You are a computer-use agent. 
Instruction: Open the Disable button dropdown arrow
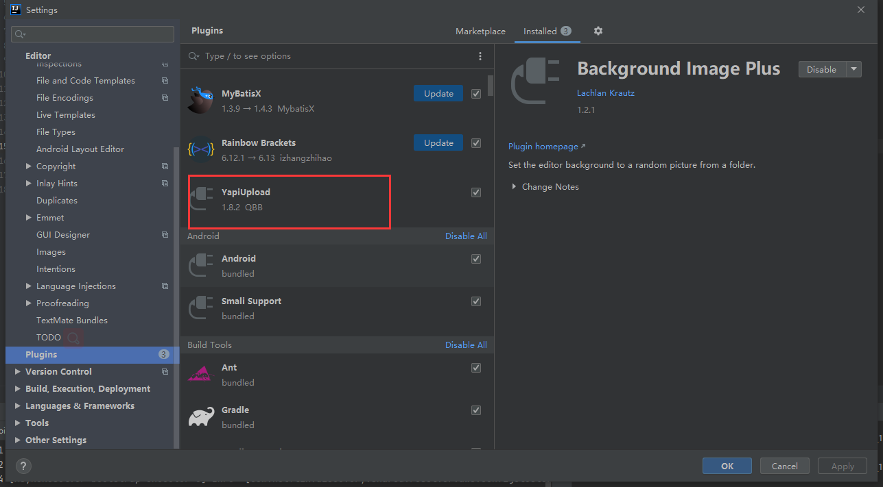[853, 69]
